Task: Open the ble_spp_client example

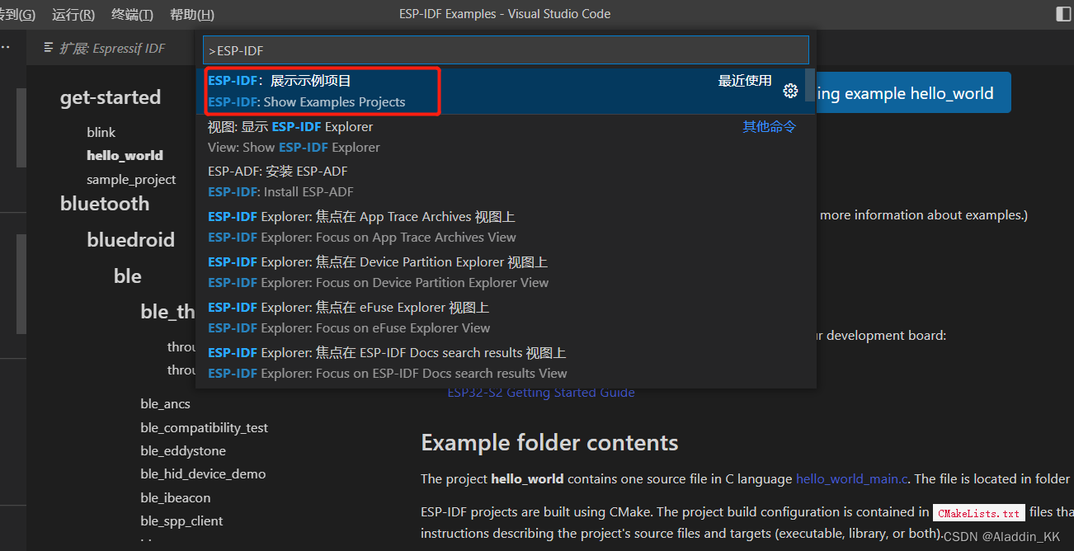Action: click(x=181, y=520)
